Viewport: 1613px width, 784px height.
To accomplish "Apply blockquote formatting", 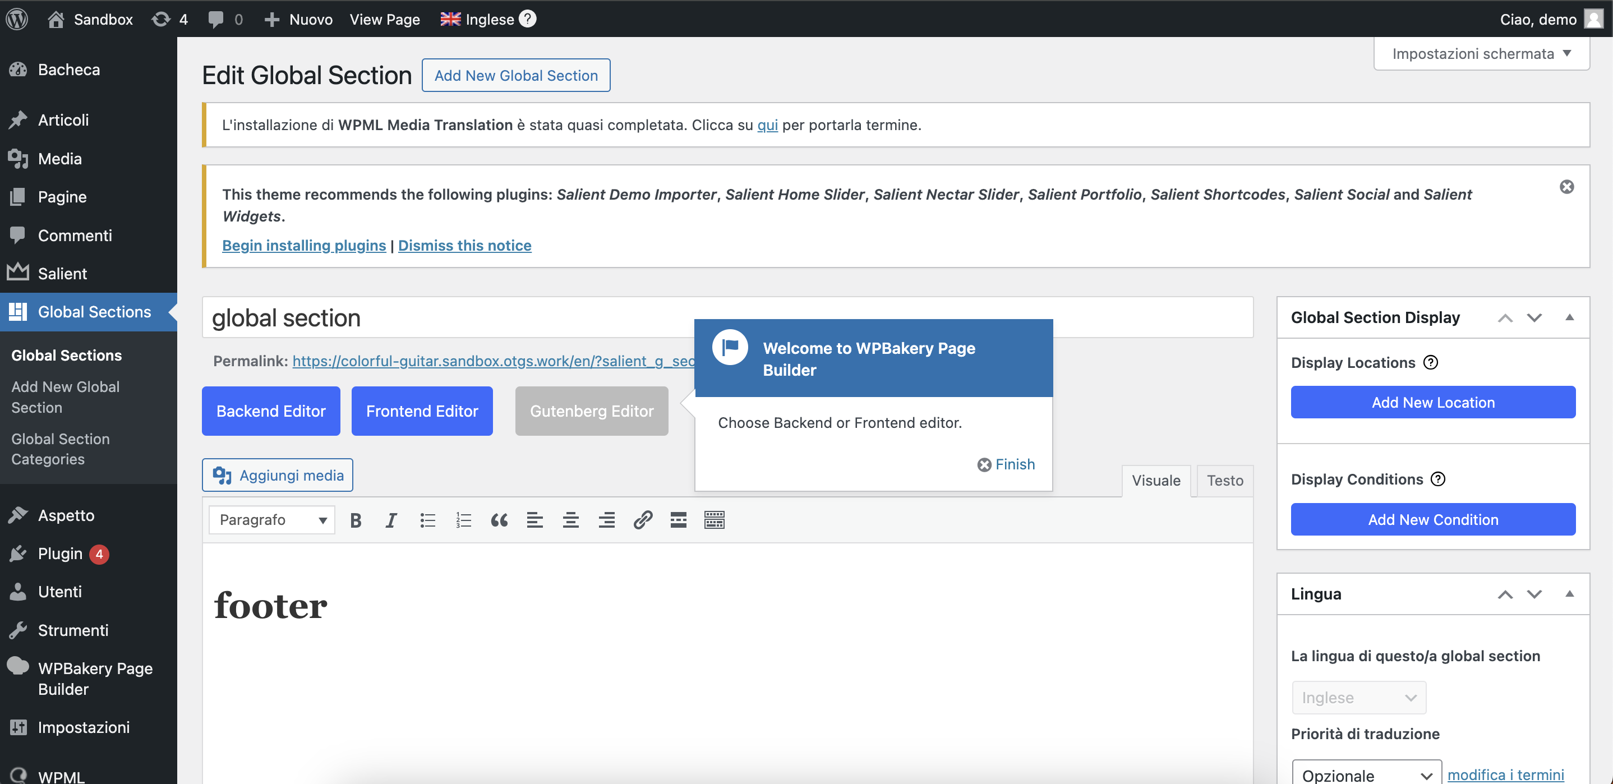I will tap(499, 520).
